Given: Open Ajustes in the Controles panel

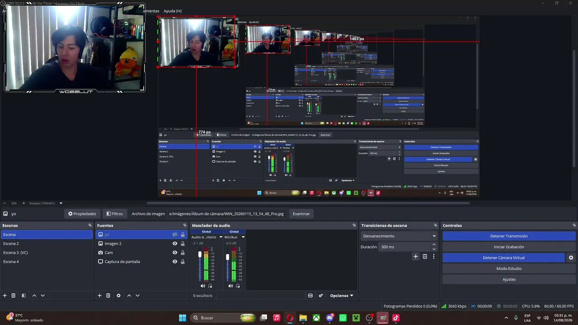Looking at the screenshot, I should (509, 279).
